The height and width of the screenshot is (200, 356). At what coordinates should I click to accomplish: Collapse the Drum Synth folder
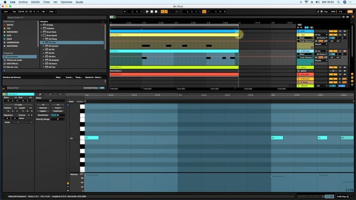pos(41,36)
